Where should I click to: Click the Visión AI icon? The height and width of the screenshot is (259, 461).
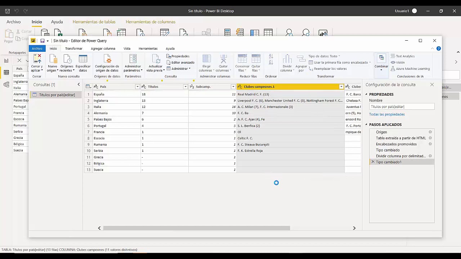393,63
